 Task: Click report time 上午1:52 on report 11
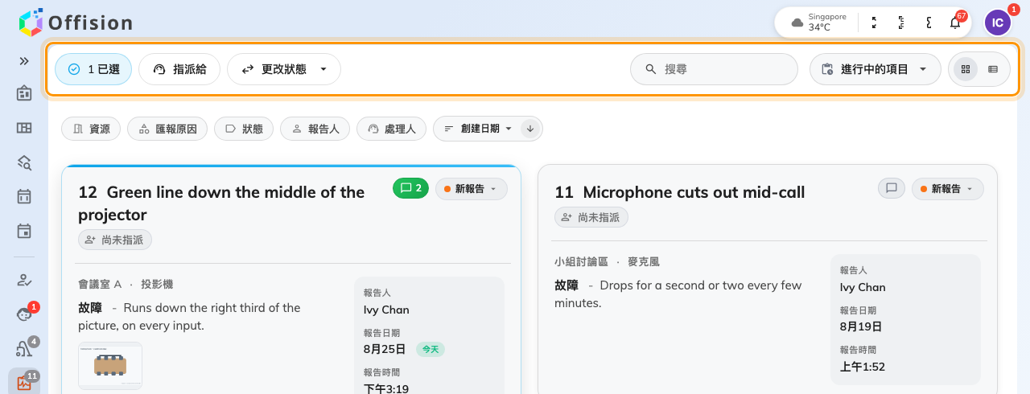coord(863,367)
